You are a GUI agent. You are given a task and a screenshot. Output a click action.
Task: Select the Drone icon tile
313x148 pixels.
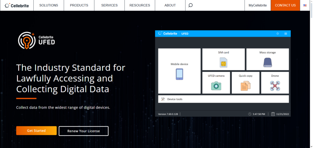pos(275,86)
